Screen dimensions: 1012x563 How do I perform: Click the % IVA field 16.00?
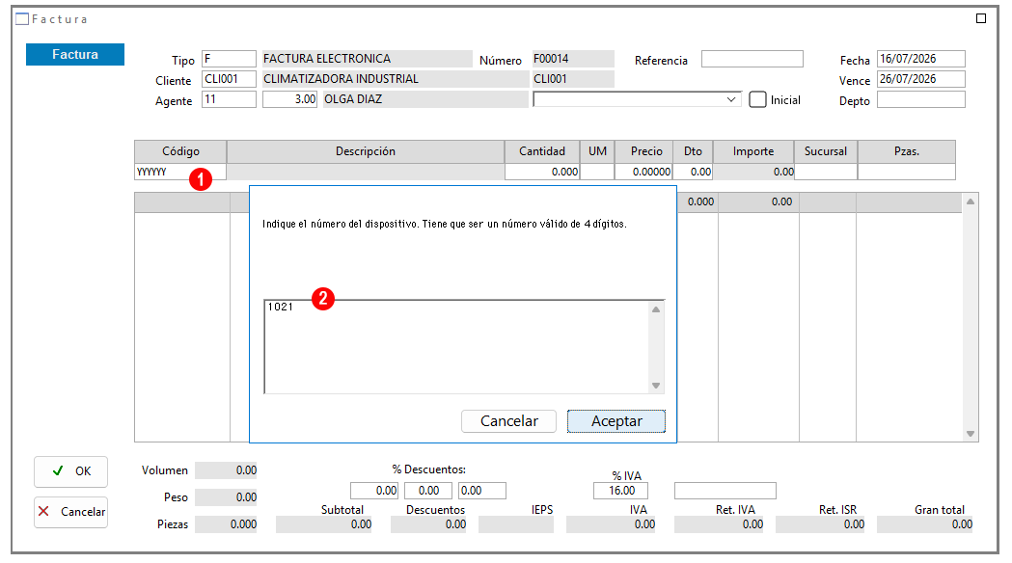coord(620,491)
